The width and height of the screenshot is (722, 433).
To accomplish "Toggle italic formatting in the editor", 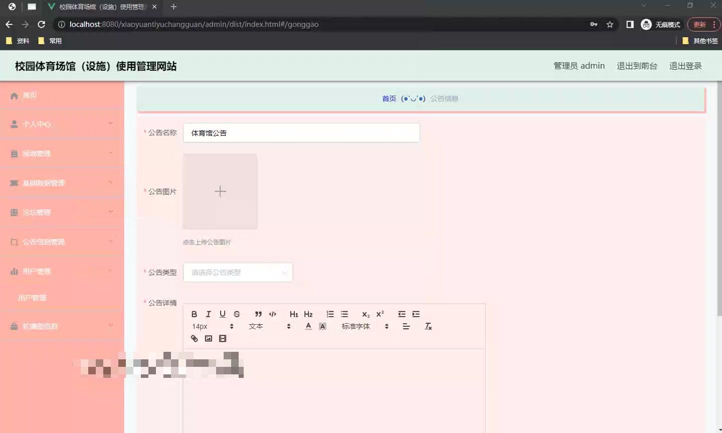I will click(x=209, y=314).
